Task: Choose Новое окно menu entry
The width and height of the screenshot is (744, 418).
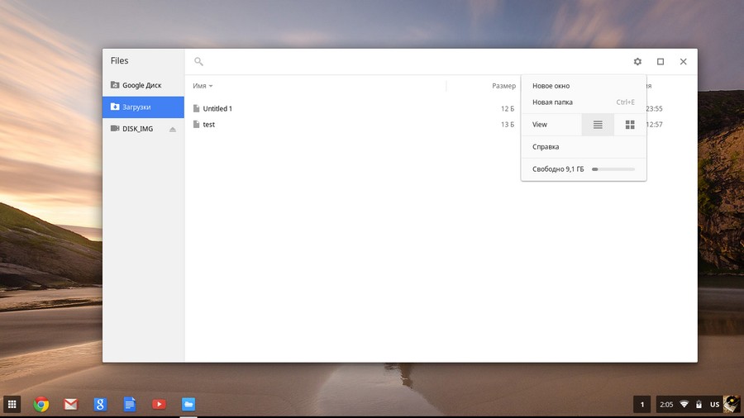Action: click(584, 86)
